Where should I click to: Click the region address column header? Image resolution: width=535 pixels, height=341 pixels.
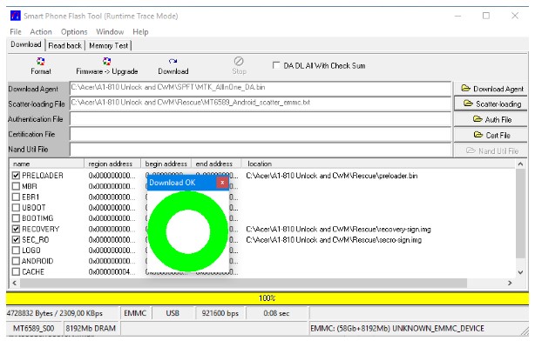click(112, 164)
